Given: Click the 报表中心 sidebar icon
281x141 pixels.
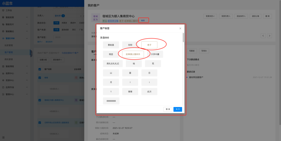Looking at the screenshot, I should coord(3,73).
